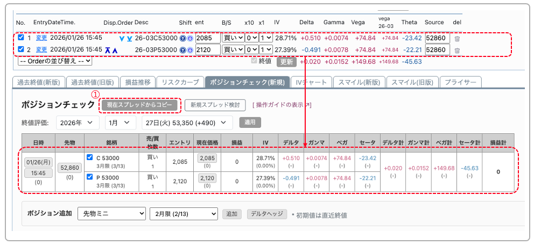Open B/S dropdown for order 1
The image size is (534, 245).
[233, 38]
